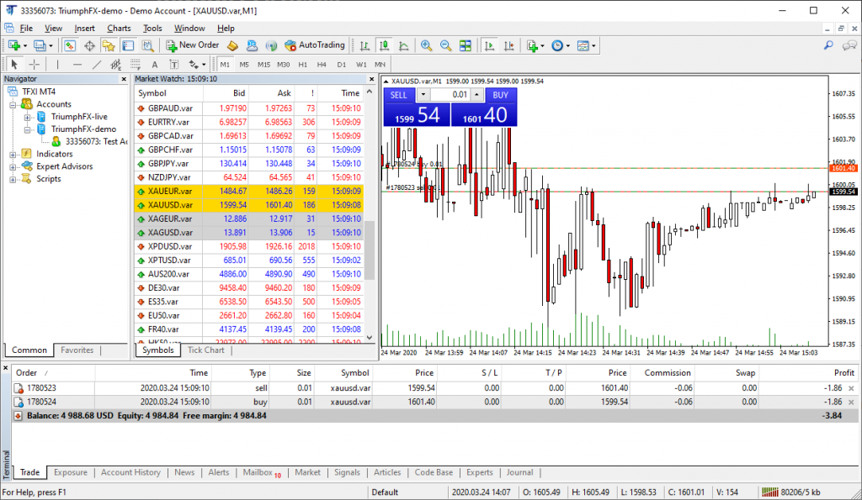Select the XAGUSD.var symbol row
The height and width of the screenshot is (500, 862).
coord(248,233)
